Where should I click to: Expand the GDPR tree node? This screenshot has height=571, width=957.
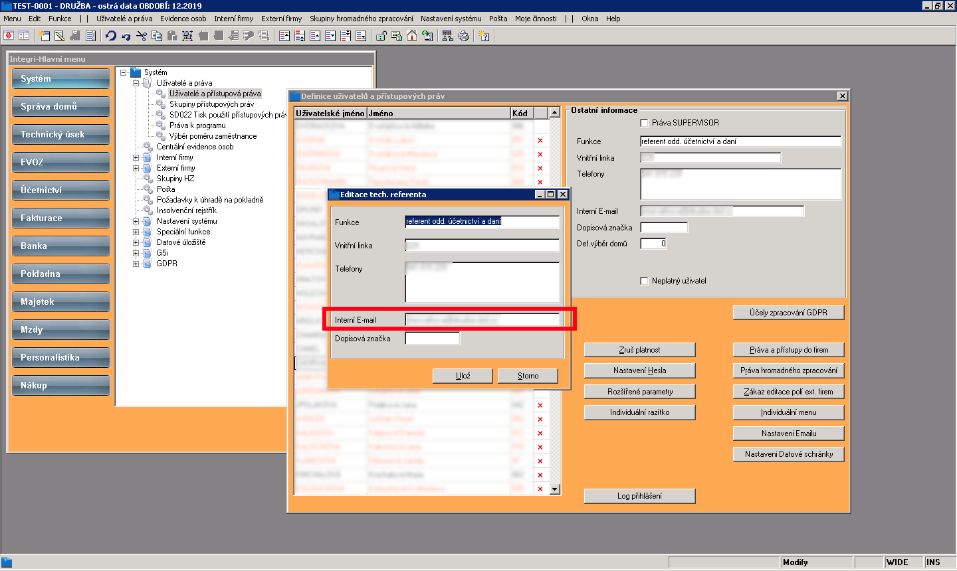click(x=136, y=264)
